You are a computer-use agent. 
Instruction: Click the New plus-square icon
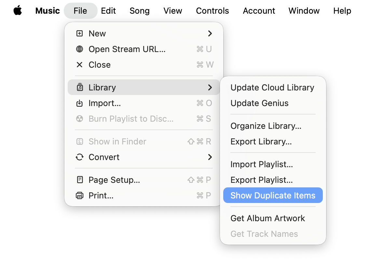[80, 33]
